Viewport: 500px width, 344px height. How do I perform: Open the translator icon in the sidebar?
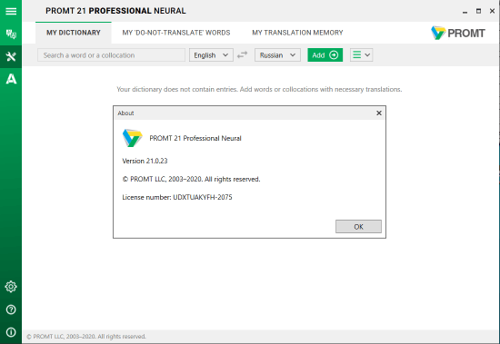point(11,34)
